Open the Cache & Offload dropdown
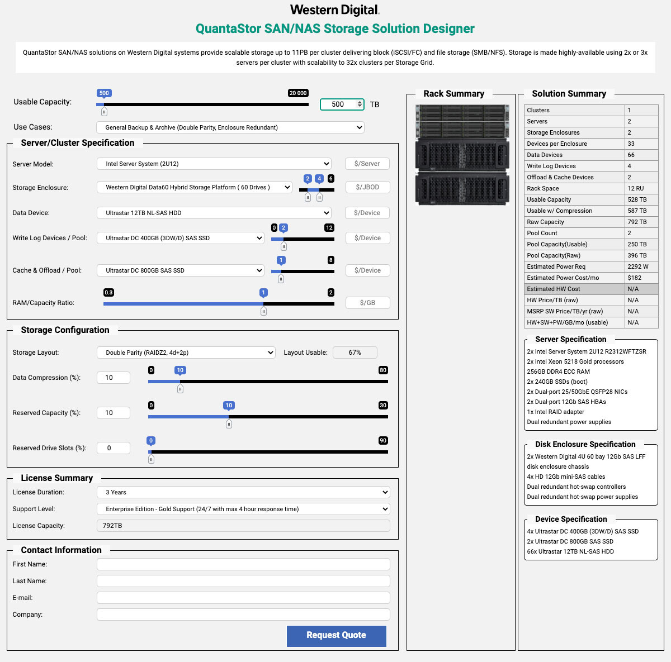Screen dimensions: 671x662 (181, 270)
